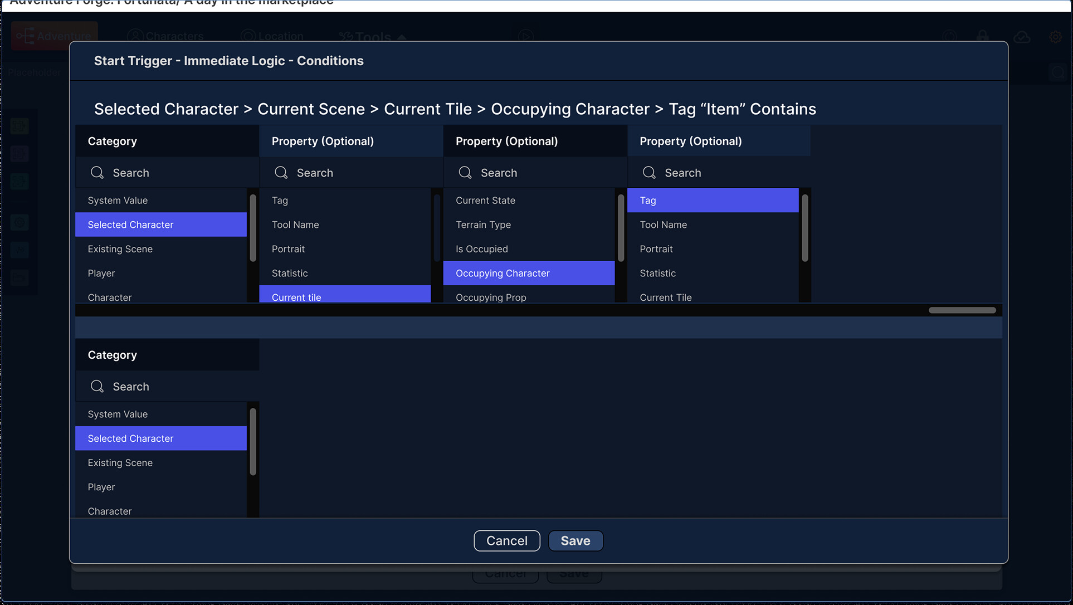
Task: Turn off the Tag property selection
Action: (x=713, y=200)
